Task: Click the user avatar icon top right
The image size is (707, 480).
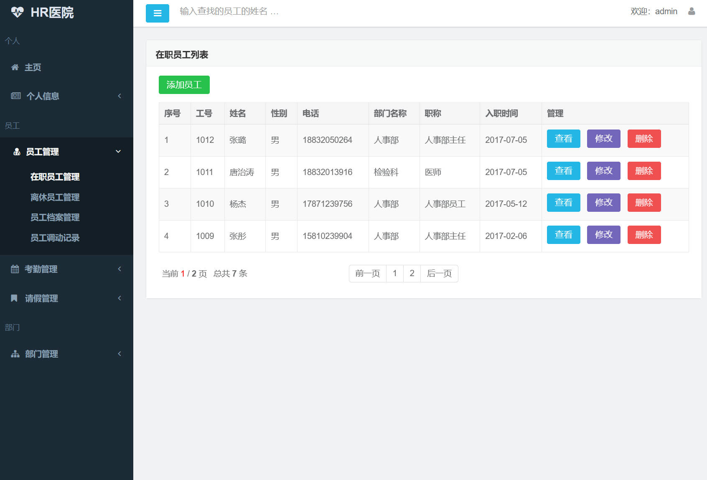Action: (692, 11)
